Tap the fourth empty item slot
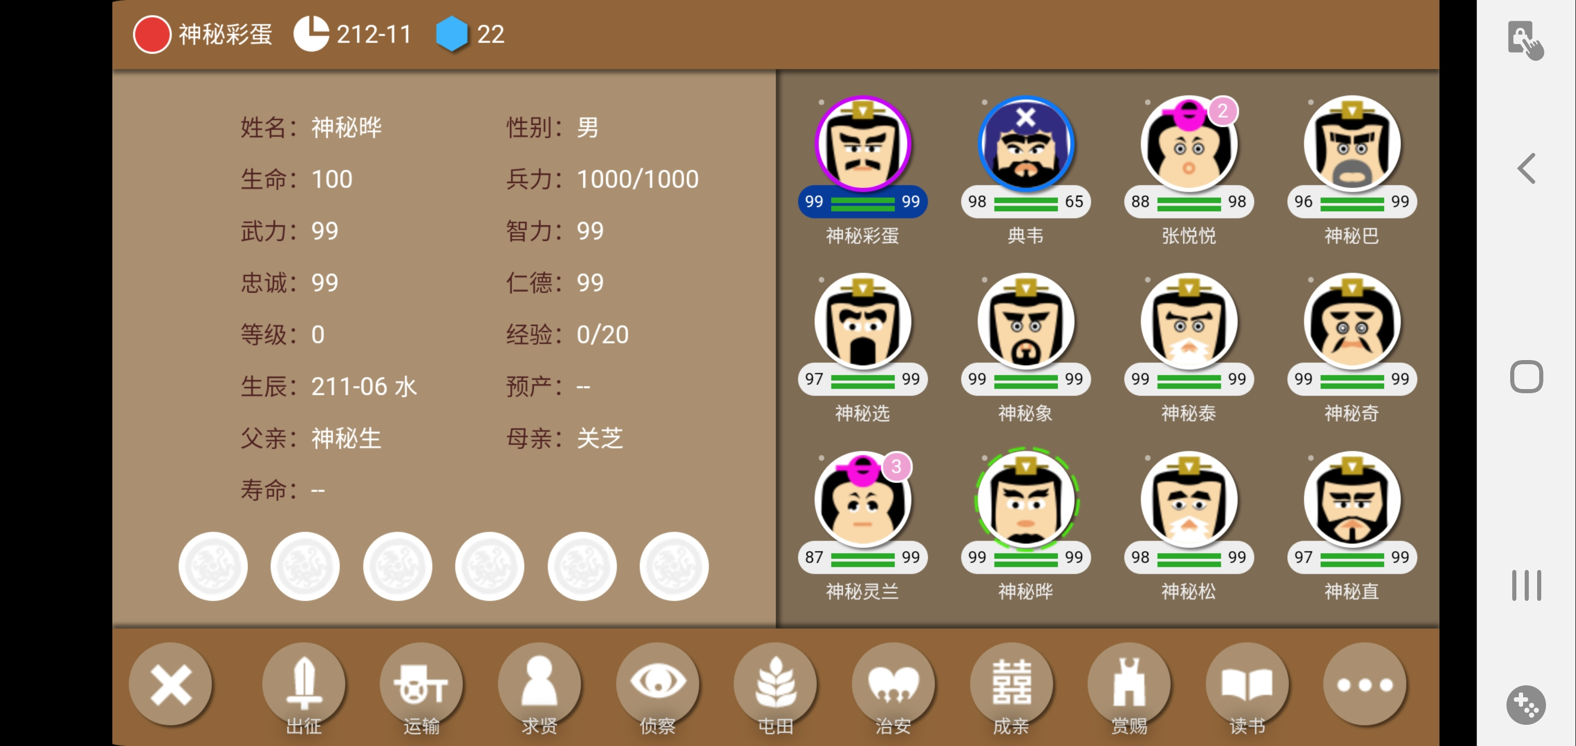The height and width of the screenshot is (746, 1576). click(489, 566)
